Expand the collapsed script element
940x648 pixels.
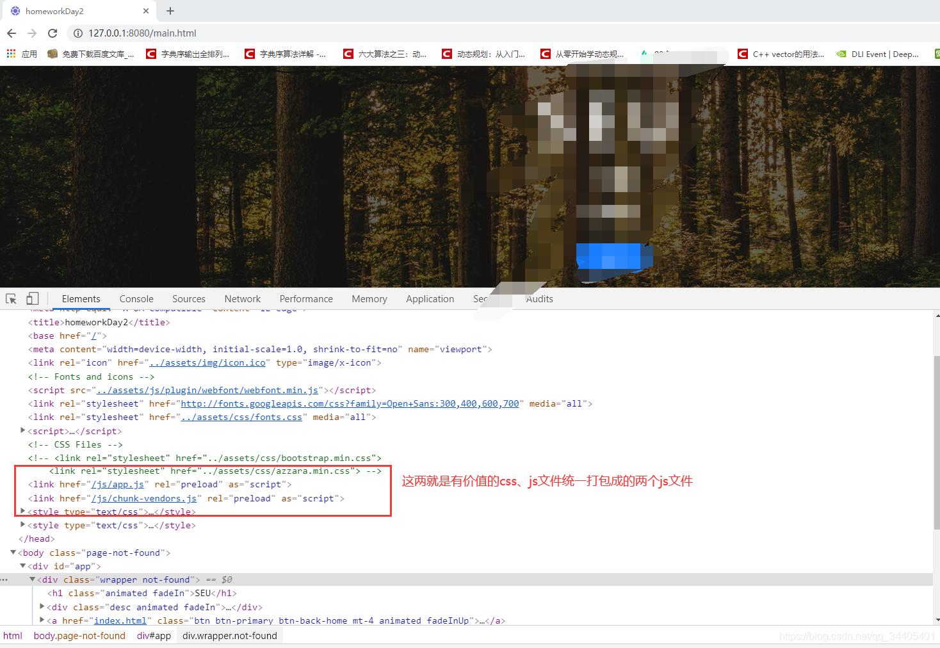23,431
